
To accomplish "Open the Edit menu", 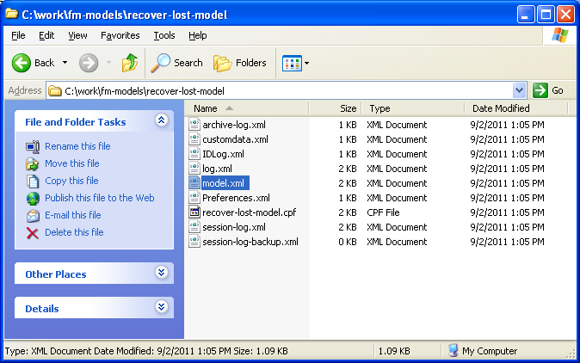I will click(46, 35).
